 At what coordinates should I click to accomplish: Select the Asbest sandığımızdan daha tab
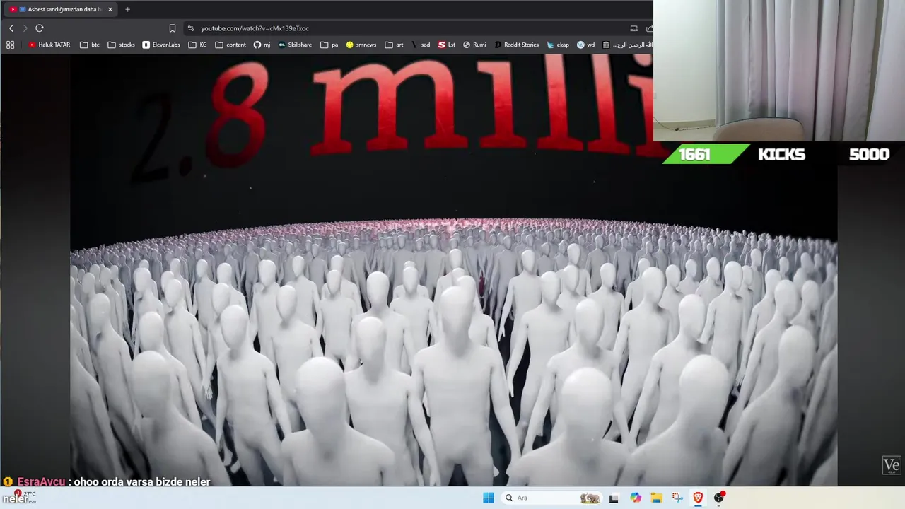(x=62, y=9)
